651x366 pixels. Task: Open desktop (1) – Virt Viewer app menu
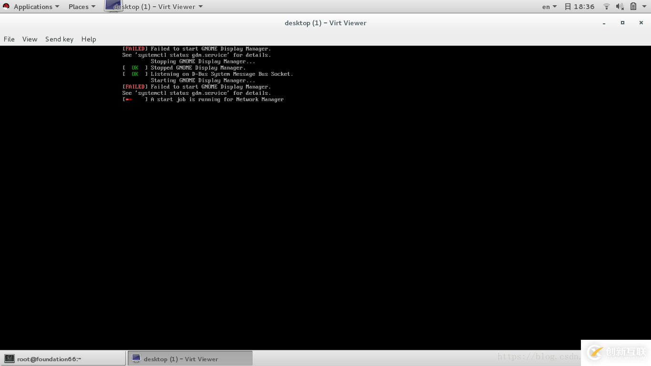pos(159,7)
